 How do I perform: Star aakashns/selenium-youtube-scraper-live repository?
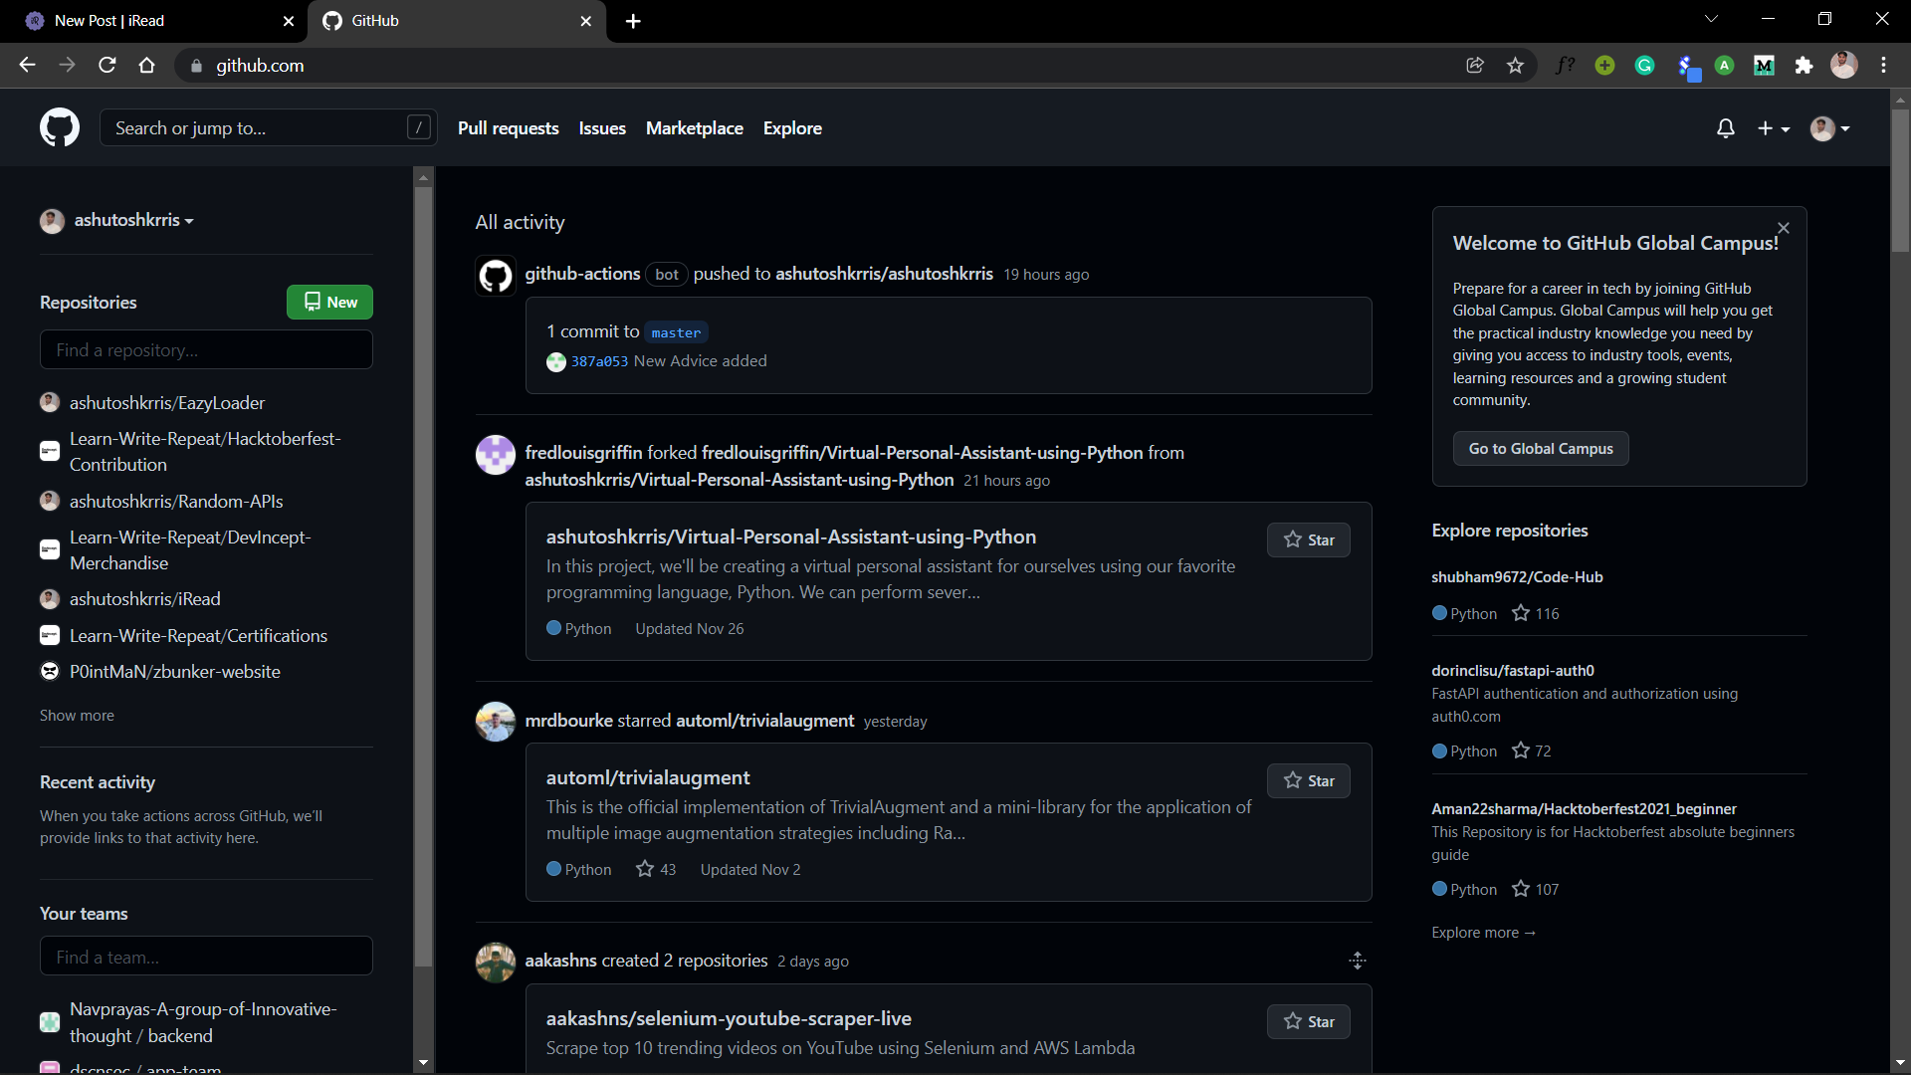pos(1308,1022)
